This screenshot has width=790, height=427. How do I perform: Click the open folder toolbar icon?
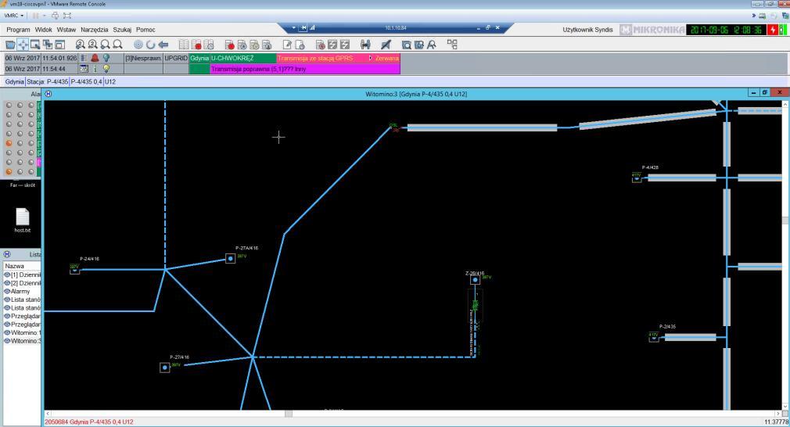click(x=10, y=45)
